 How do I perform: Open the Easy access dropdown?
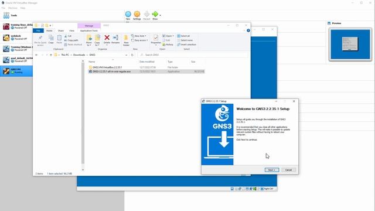tap(139, 40)
